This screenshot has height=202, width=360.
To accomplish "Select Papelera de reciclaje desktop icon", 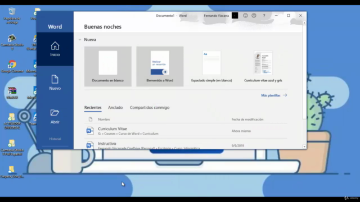I will pos(12,16).
